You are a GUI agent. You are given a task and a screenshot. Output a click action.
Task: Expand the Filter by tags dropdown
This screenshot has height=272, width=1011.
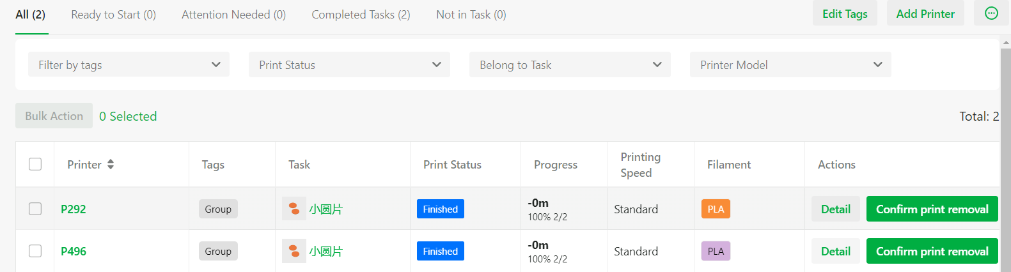(x=129, y=64)
